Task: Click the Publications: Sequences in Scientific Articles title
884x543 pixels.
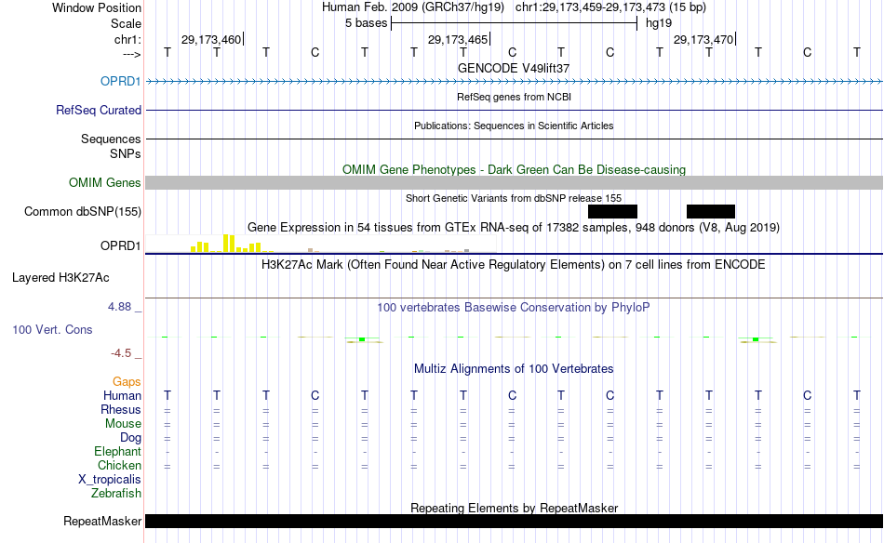Action: (514, 126)
